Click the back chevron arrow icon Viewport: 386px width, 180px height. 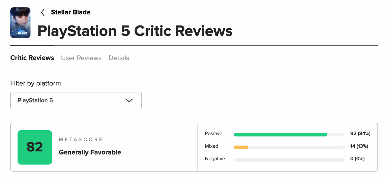click(43, 12)
